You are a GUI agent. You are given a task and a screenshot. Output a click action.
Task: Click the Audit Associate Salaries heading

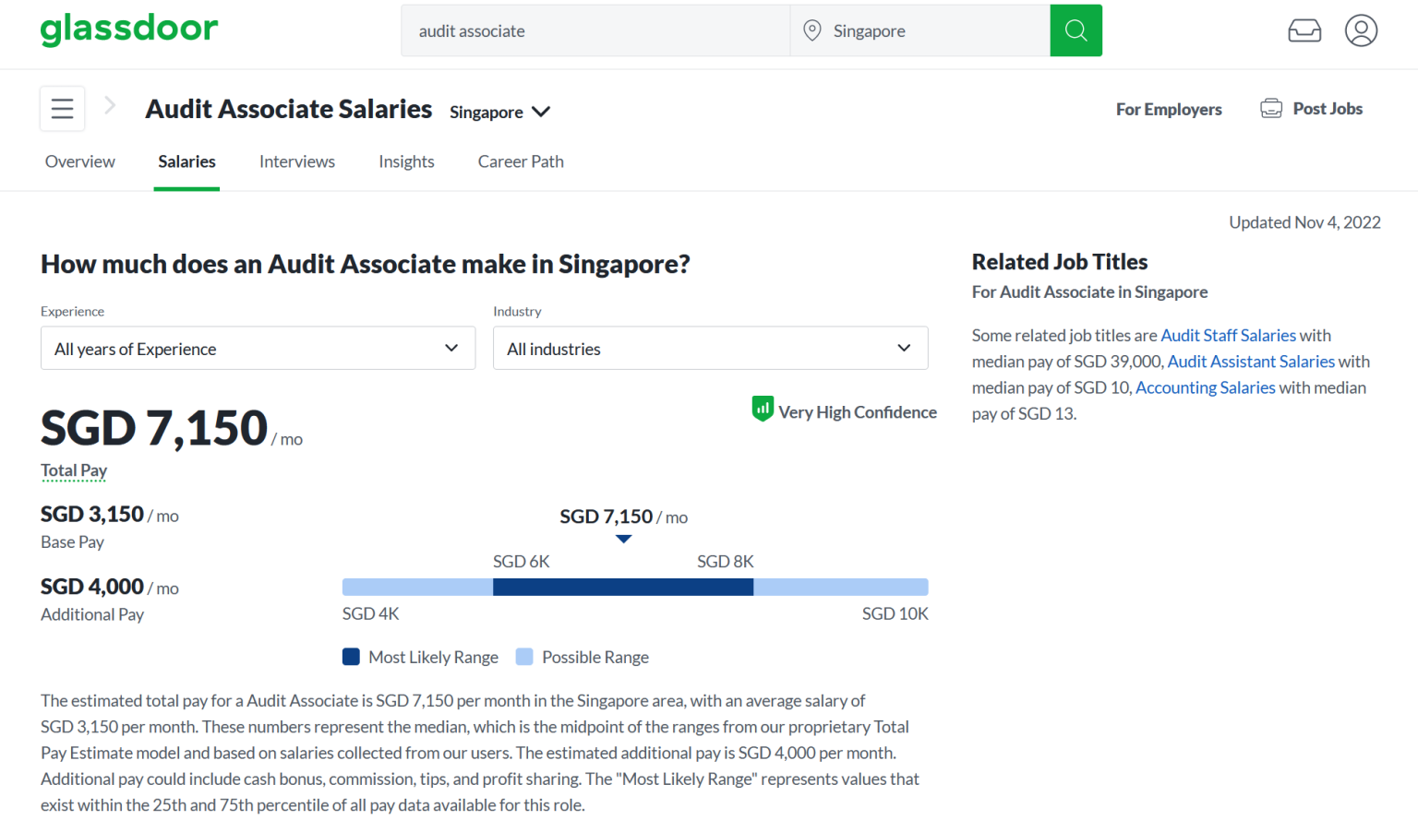click(289, 109)
